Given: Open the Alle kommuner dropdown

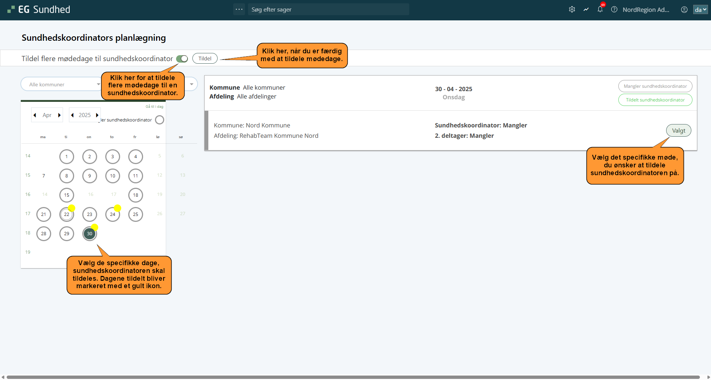Looking at the screenshot, I should coord(62,84).
